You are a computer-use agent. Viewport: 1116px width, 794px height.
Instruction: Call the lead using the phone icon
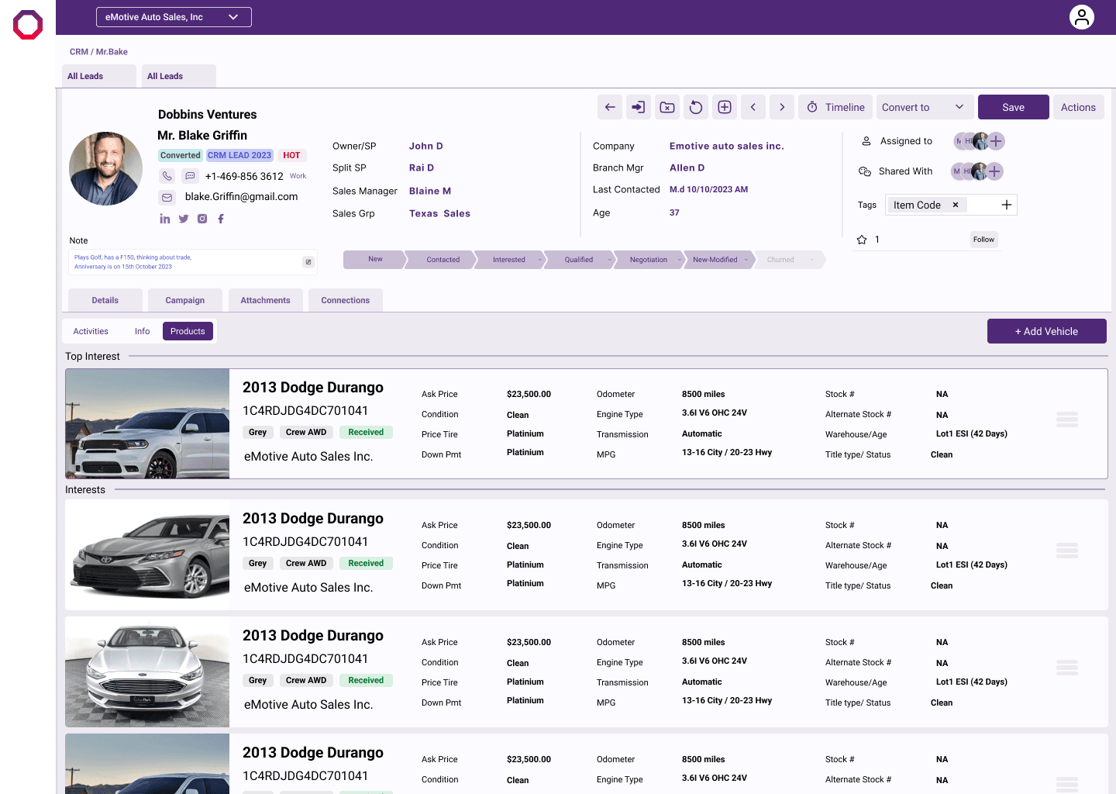pos(167,176)
